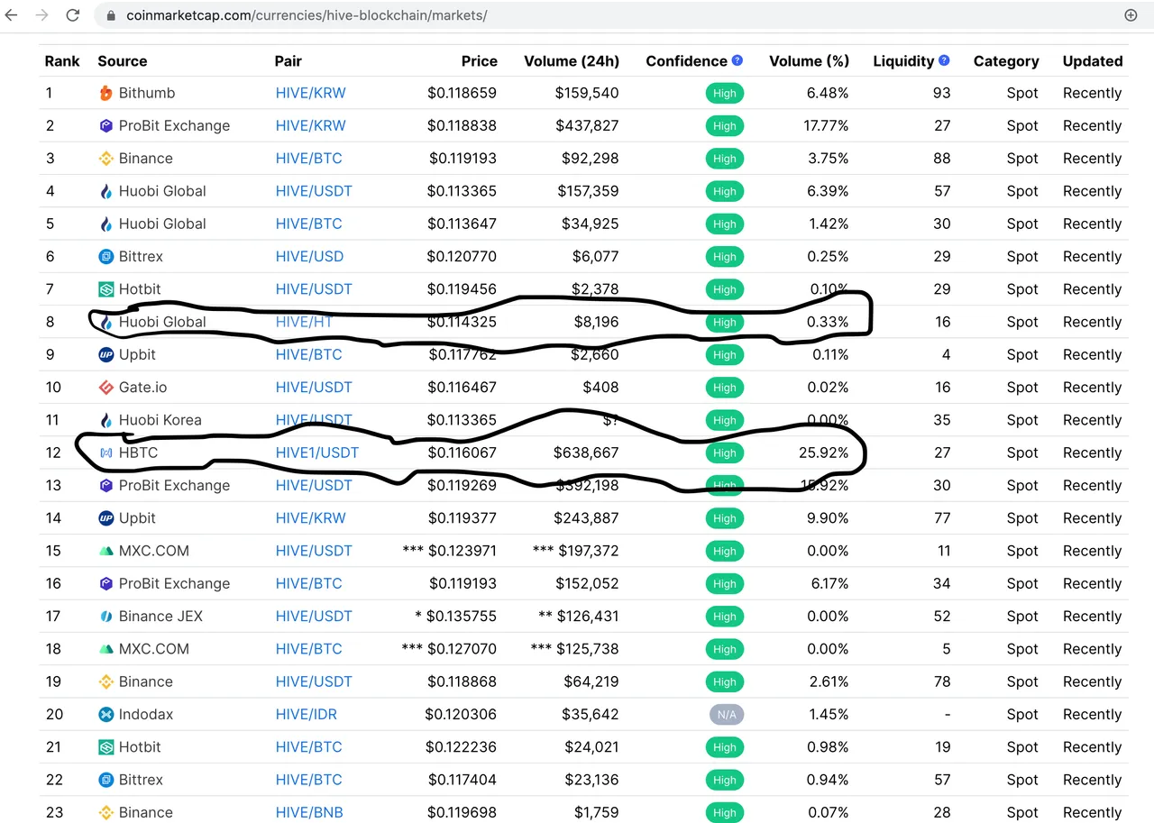Click the lock icon in address bar
Image resolution: width=1154 pixels, height=823 pixels.
tap(112, 16)
